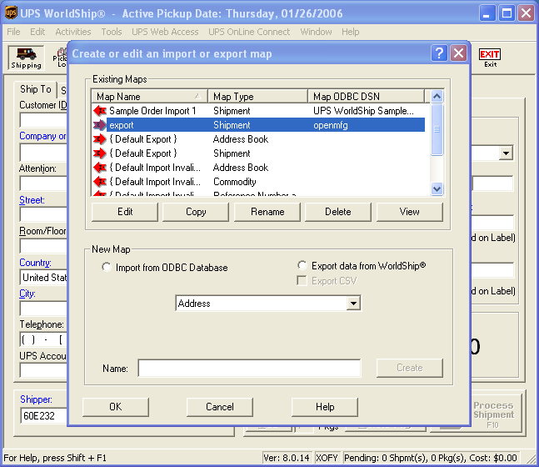Click the Map ODBC DSN column header
This screenshot has width=539, height=467.
point(366,97)
